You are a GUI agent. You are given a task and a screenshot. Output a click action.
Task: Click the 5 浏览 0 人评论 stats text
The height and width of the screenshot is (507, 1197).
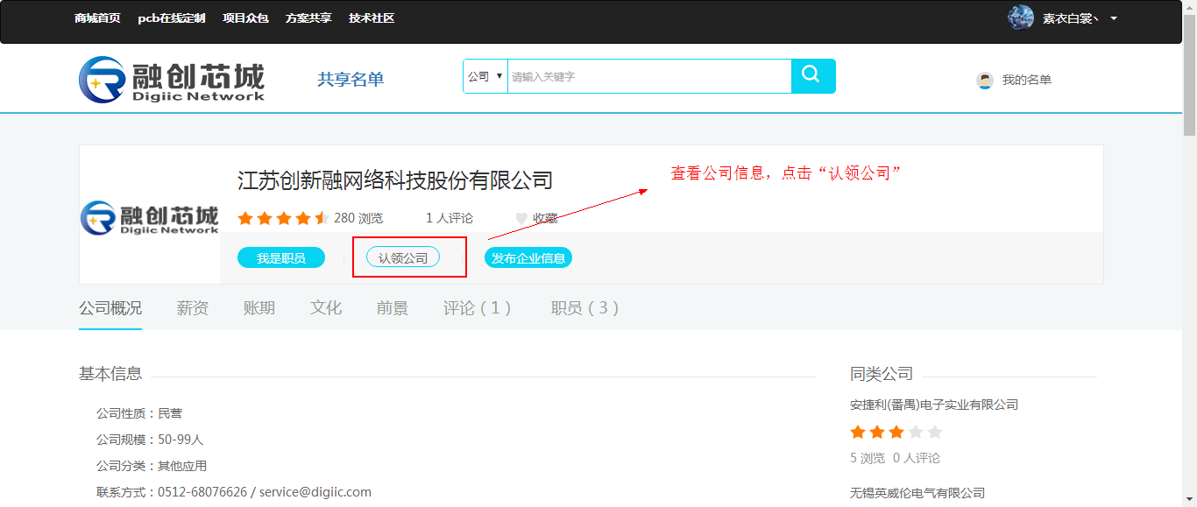pos(895,458)
